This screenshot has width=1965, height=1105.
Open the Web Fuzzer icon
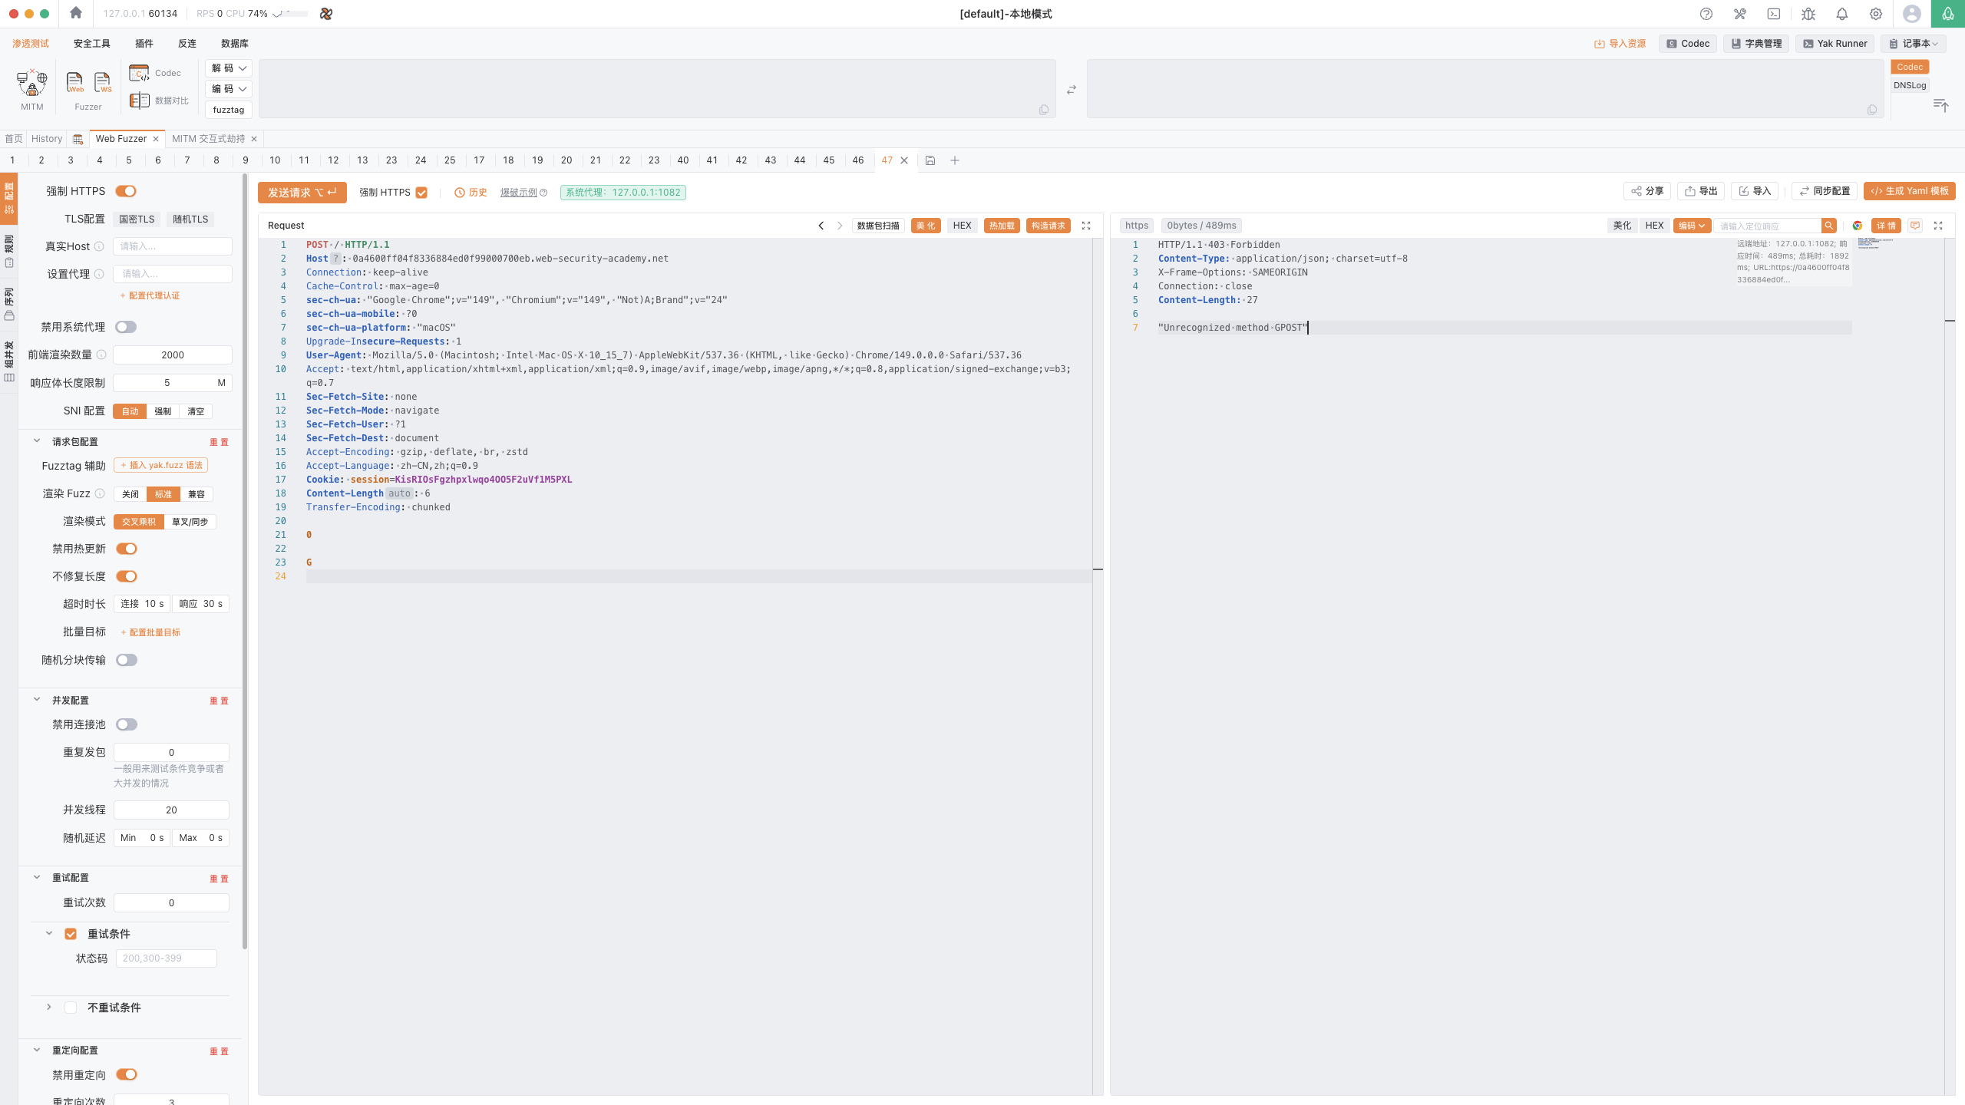point(74,82)
